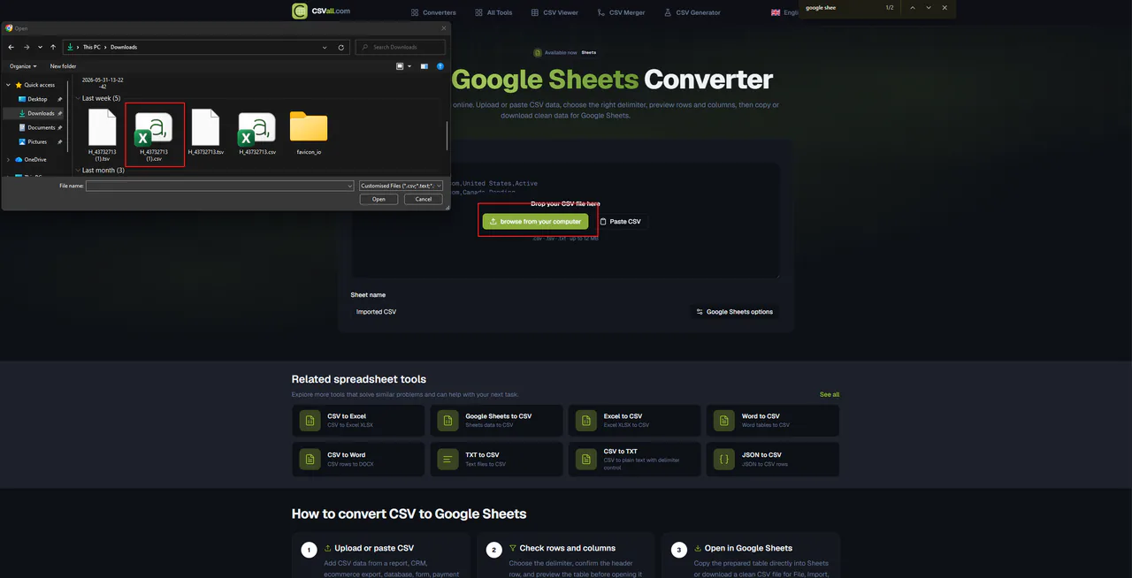Open the CSV to Excel tool

point(357,421)
